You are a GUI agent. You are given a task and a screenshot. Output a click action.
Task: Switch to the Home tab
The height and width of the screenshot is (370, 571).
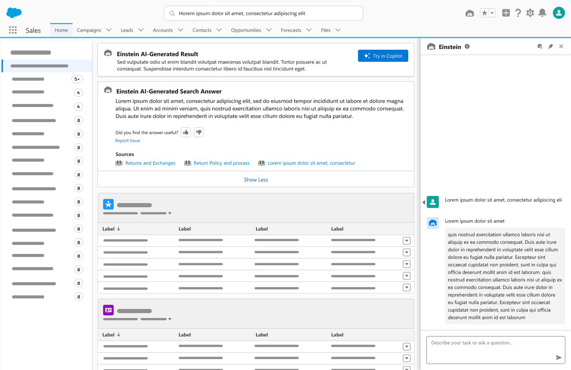click(x=61, y=30)
